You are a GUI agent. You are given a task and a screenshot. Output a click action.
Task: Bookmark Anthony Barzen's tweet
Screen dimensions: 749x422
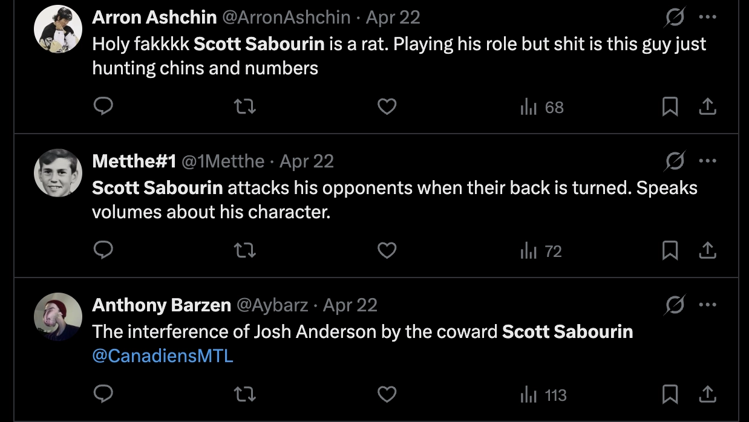click(x=670, y=395)
